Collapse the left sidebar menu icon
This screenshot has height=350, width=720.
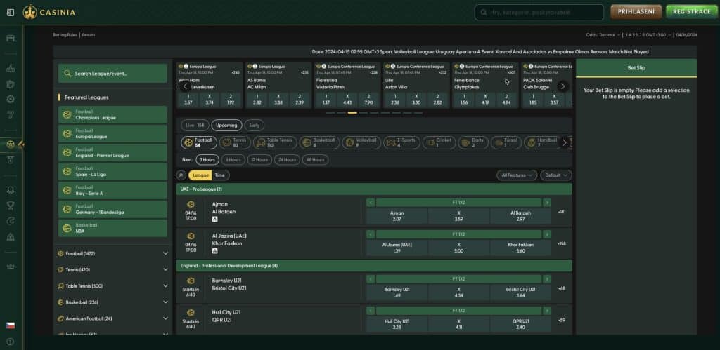[x=10, y=12]
